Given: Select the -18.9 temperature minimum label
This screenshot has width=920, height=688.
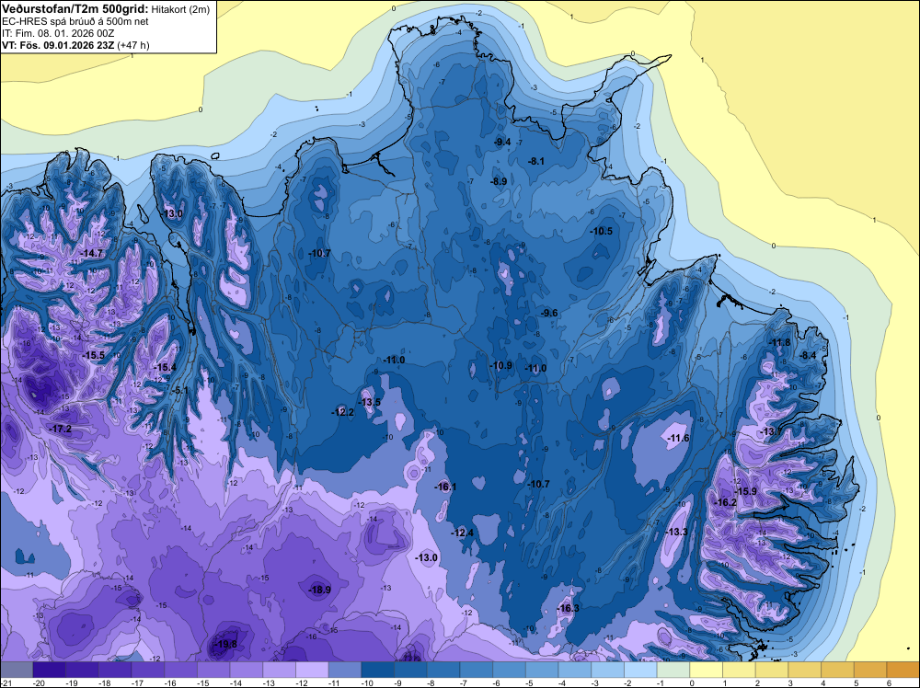Looking at the screenshot, I should [320, 590].
